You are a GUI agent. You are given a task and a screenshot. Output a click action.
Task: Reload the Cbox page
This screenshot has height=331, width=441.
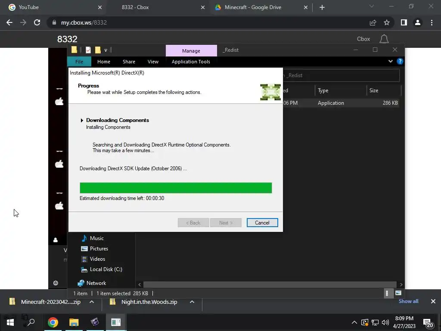tap(37, 22)
